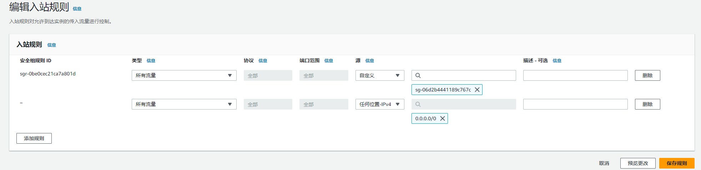The height and width of the screenshot is (170, 701).
Task: Click 信息 link next to 端口范围 column
Action: pyautogui.click(x=329, y=61)
